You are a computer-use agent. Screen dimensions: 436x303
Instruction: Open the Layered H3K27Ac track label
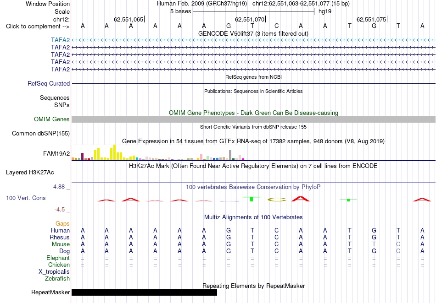click(x=30, y=173)
